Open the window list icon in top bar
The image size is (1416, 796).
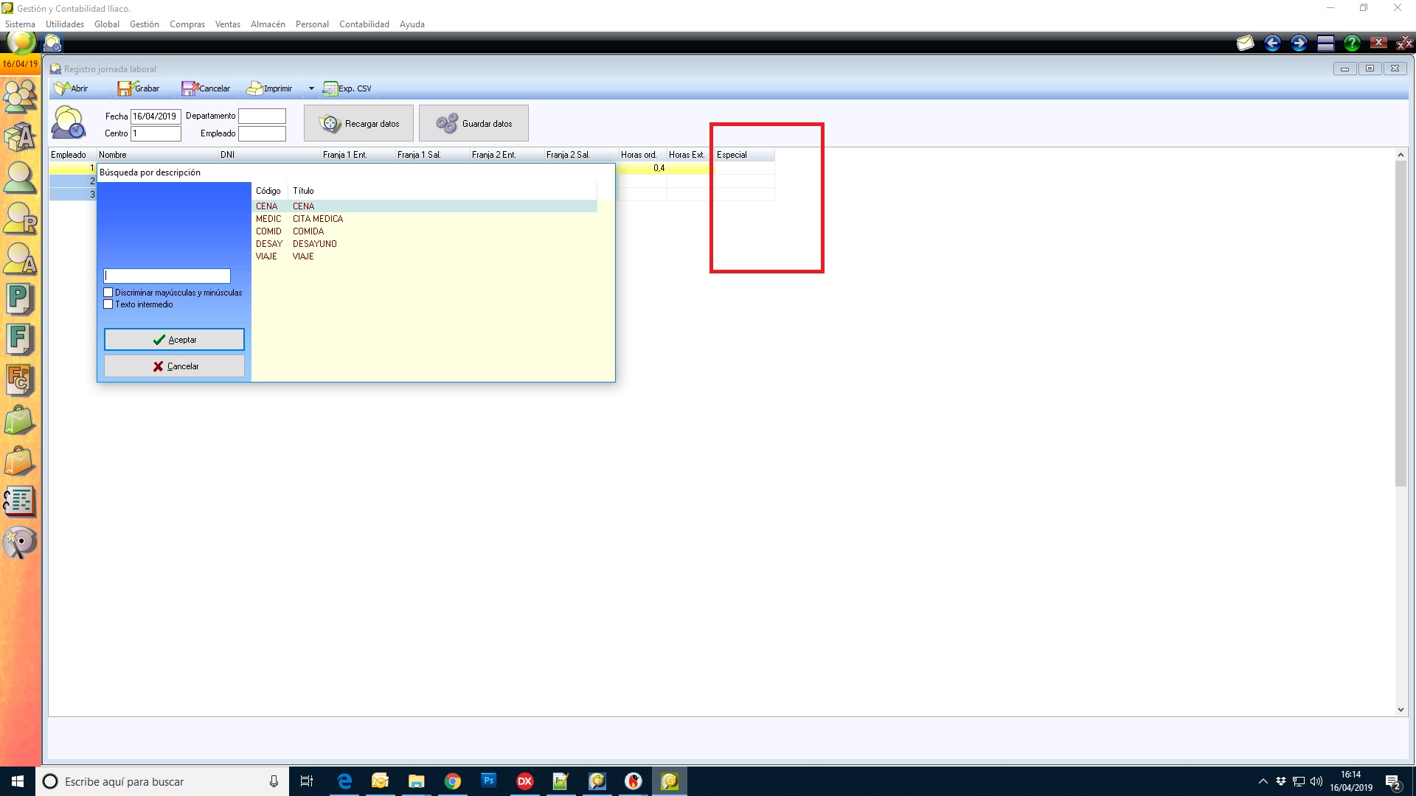pos(1325,43)
